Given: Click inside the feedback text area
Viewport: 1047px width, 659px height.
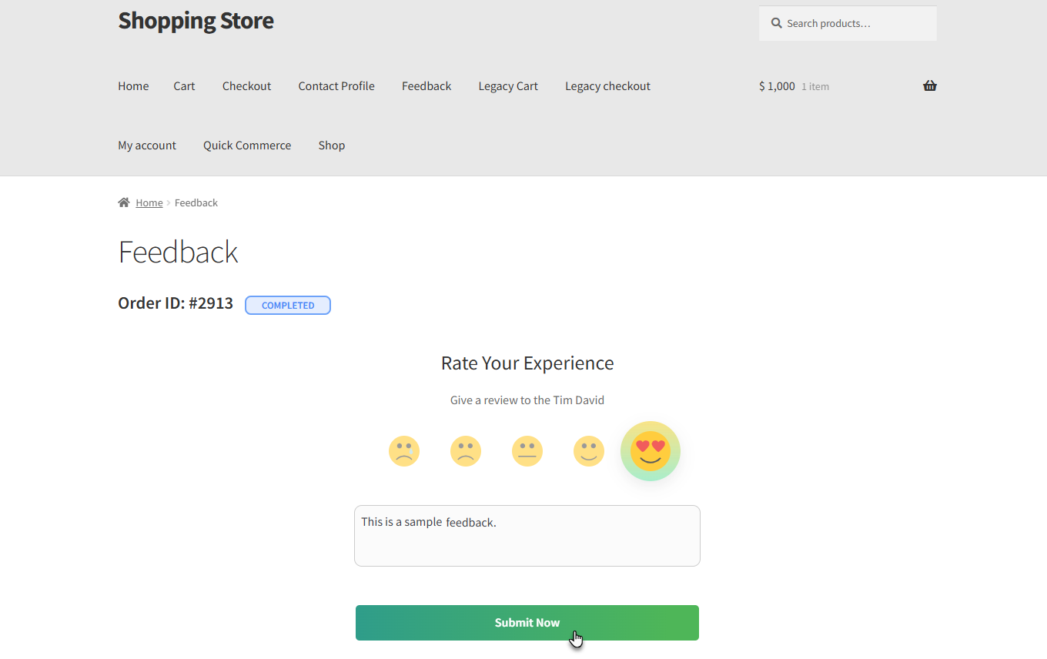Looking at the screenshot, I should pos(527,543).
